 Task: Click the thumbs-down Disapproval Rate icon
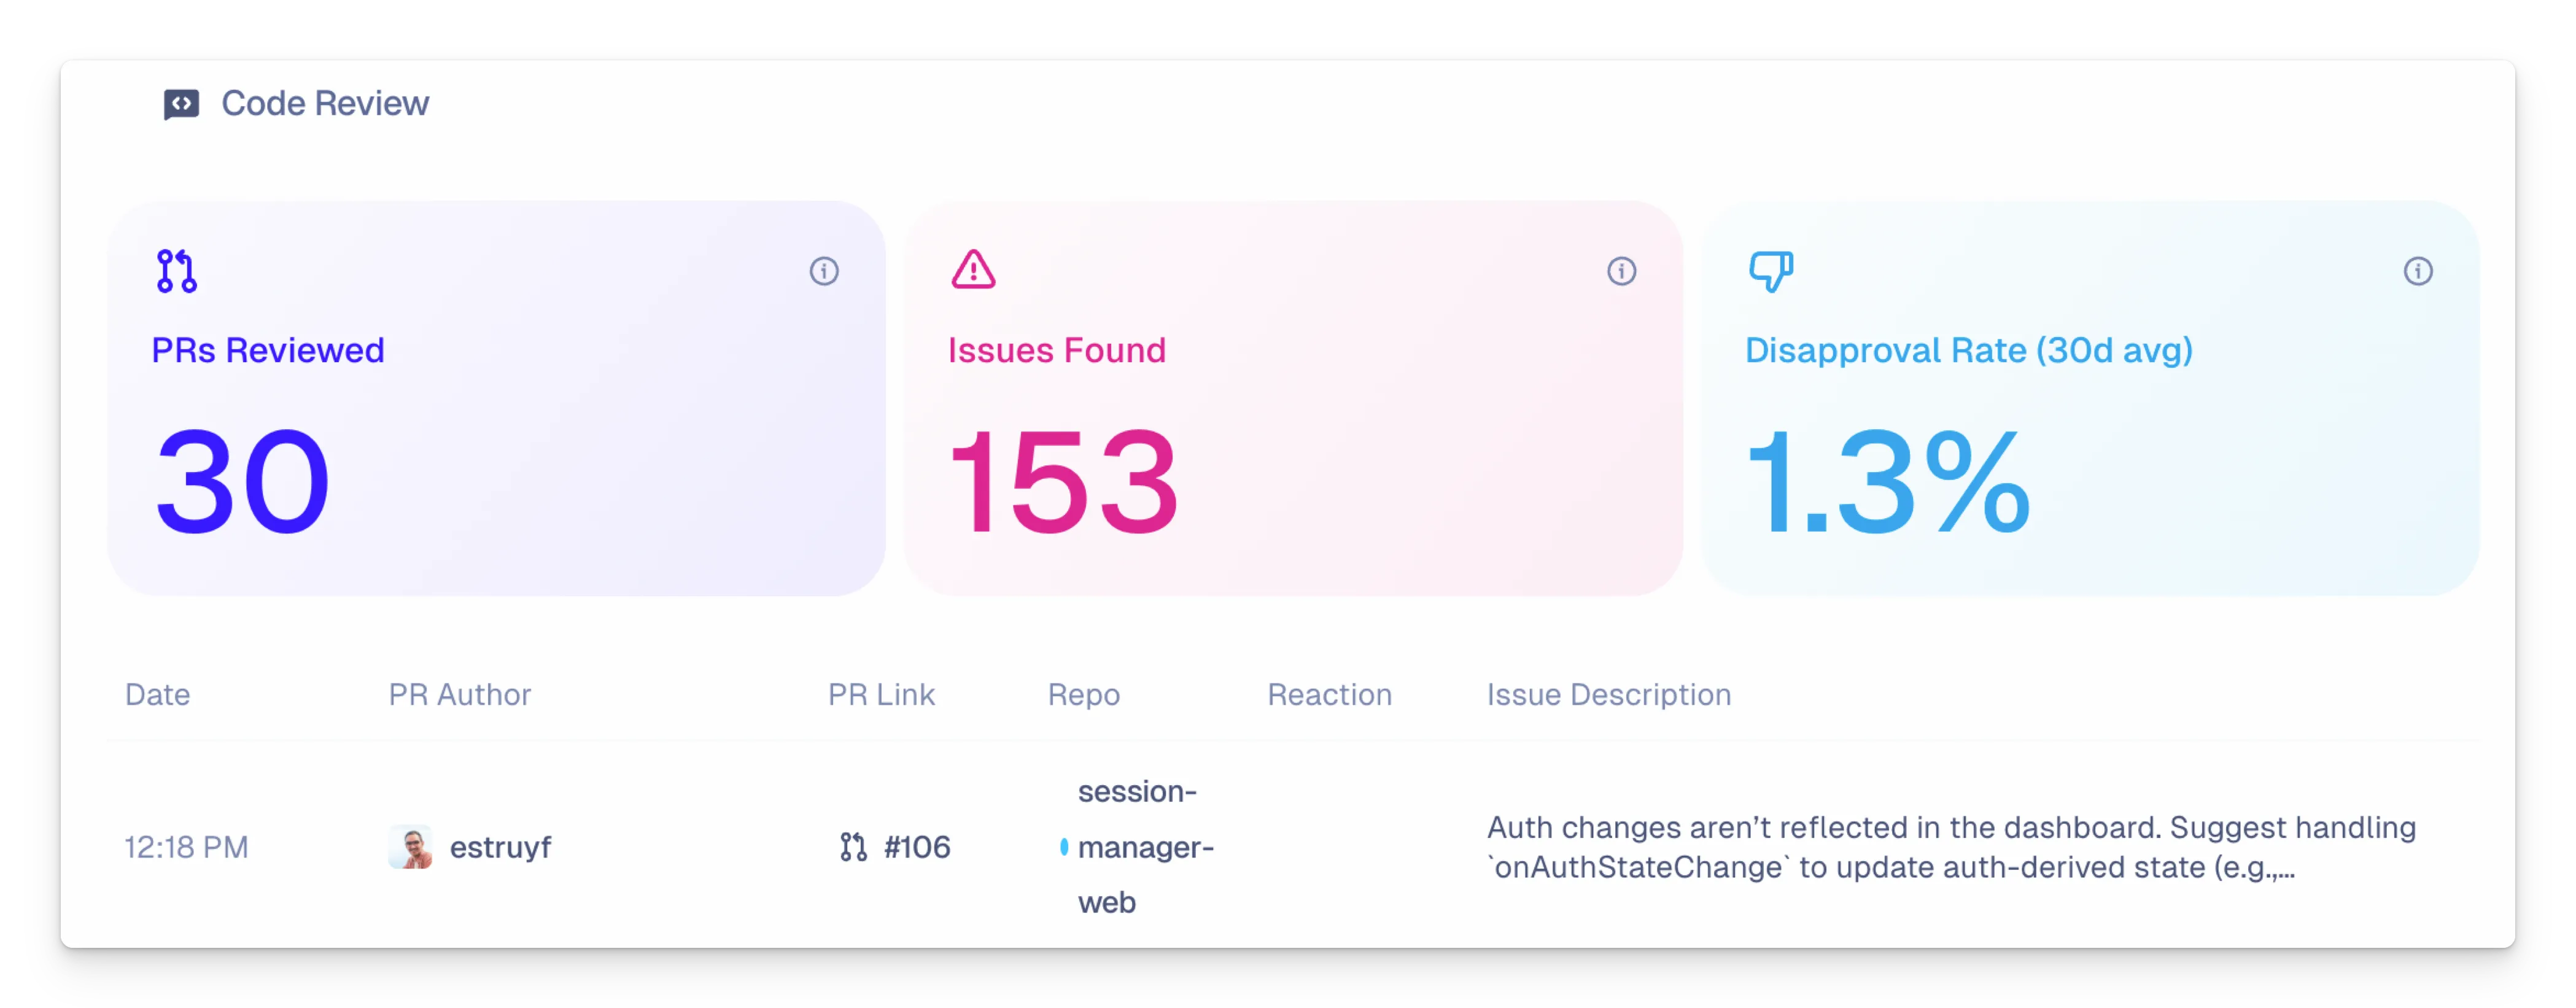click(x=1770, y=271)
